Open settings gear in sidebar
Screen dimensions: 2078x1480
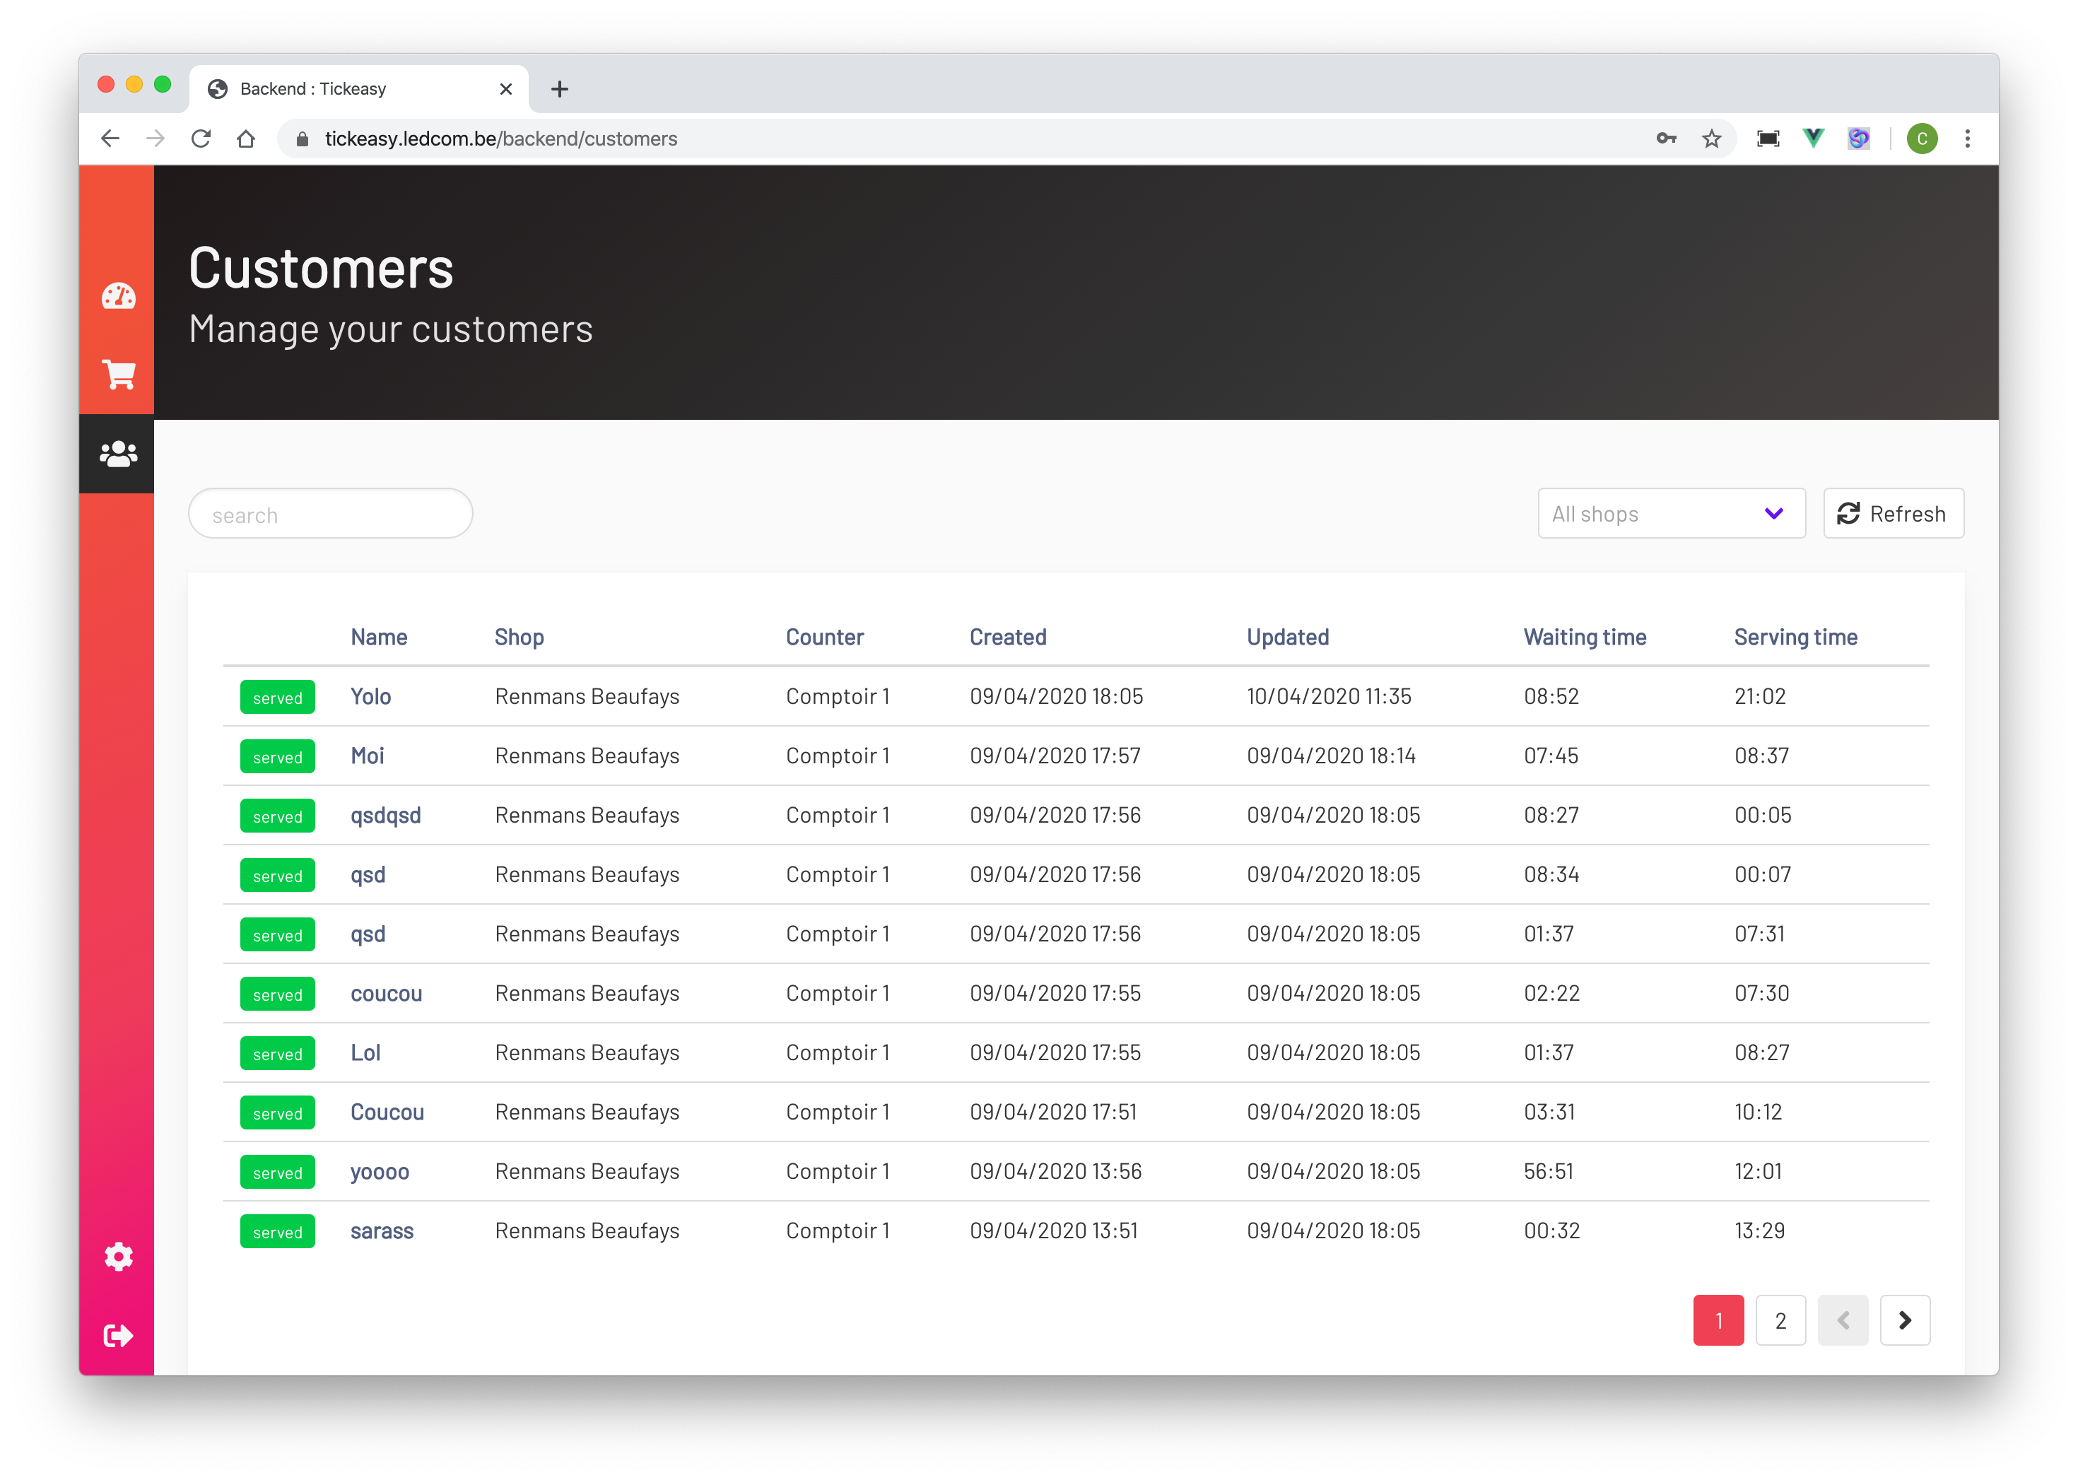(x=119, y=1257)
